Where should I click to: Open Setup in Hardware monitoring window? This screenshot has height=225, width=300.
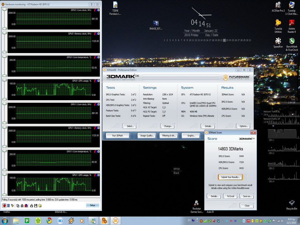point(92,205)
